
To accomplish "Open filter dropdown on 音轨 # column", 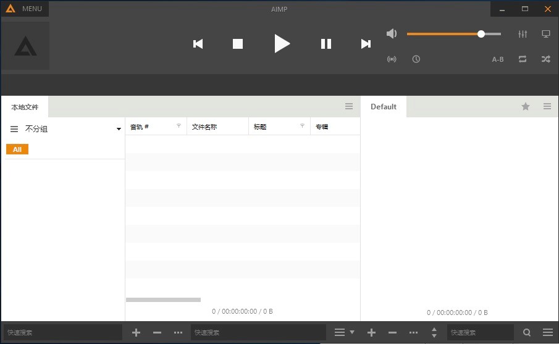I will (179, 126).
